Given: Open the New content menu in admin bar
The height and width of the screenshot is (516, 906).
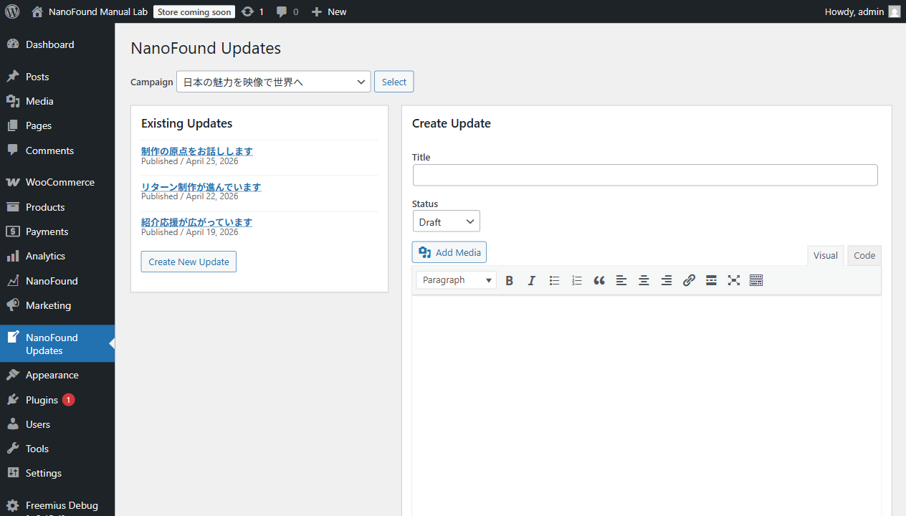Looking at the screenshot, I should click(x=329, y=11).
